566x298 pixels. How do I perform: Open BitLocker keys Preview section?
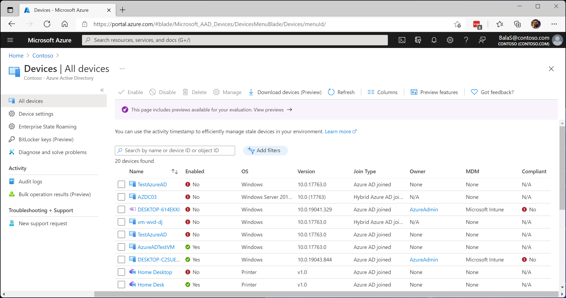[46, 139]
